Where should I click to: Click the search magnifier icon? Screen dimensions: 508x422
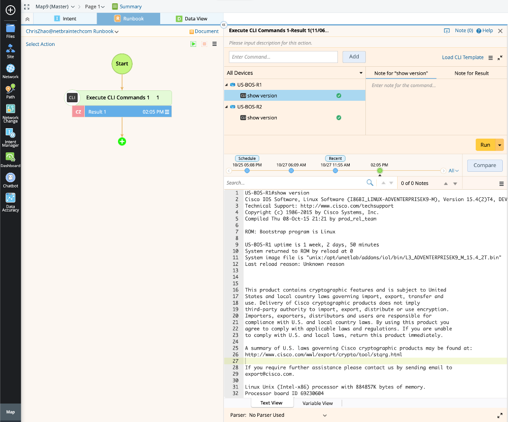tap(370, 183)
